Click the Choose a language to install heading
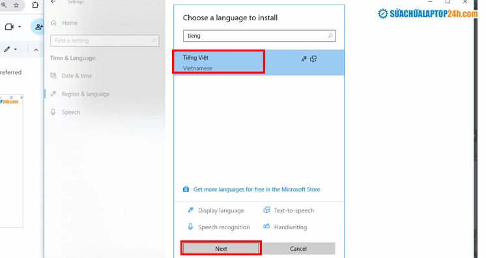 tap(230, 18)
